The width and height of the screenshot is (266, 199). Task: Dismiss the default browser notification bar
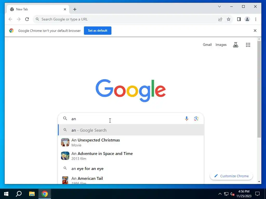click(255, 31)
